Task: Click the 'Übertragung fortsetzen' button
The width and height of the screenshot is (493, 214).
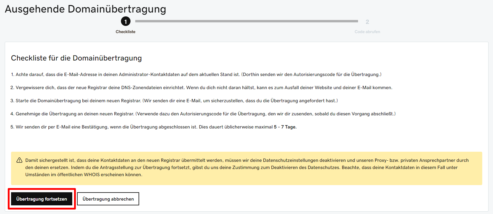Action: point(42,199)
